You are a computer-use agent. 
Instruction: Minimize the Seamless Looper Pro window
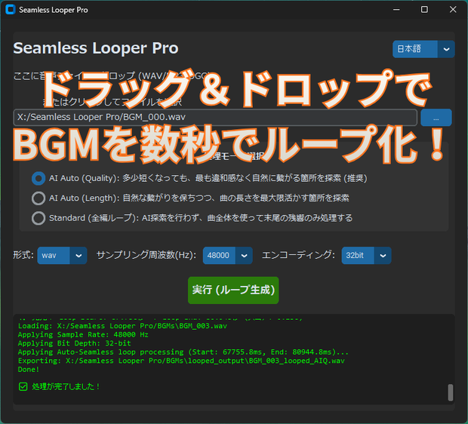(x=396, y=10)
